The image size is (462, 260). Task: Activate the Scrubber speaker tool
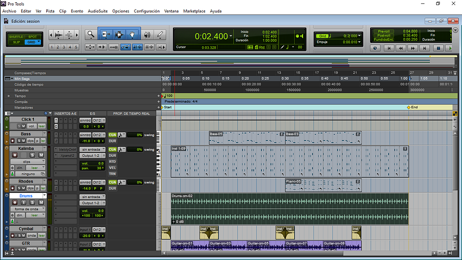[147, 34]
